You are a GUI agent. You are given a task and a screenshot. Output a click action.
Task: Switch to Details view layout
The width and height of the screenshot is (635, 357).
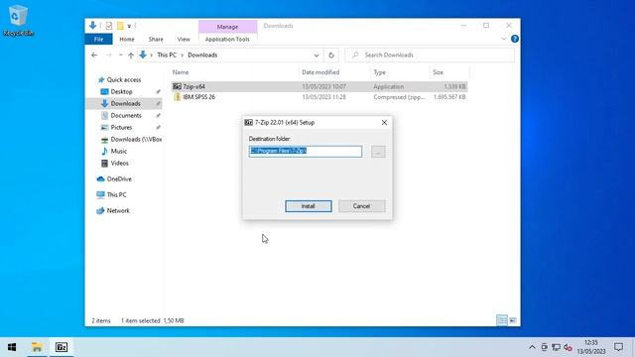(502, 320)
